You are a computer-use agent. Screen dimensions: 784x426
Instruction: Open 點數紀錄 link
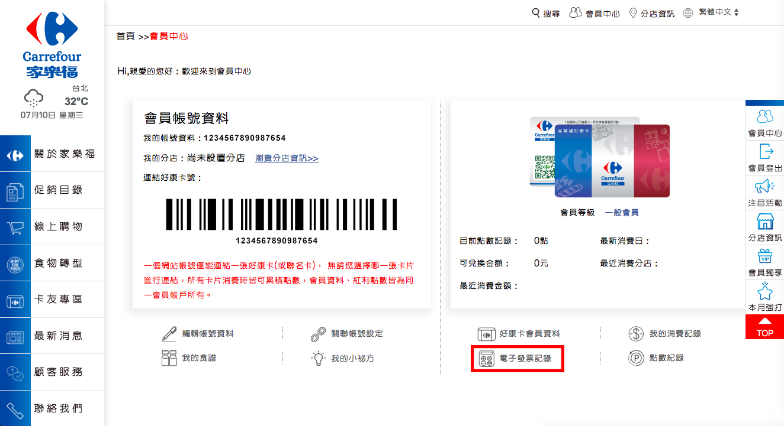(x=667, y=358)
